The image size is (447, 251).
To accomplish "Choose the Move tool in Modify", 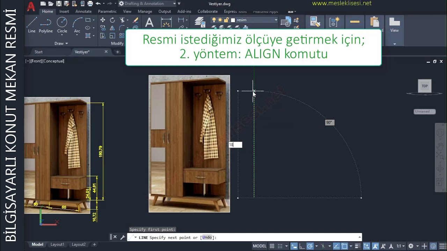I will click(x=103, y=20).
